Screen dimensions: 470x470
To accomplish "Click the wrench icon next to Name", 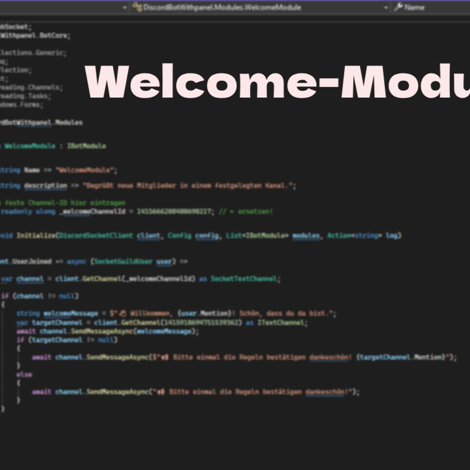I will (398, 7).
